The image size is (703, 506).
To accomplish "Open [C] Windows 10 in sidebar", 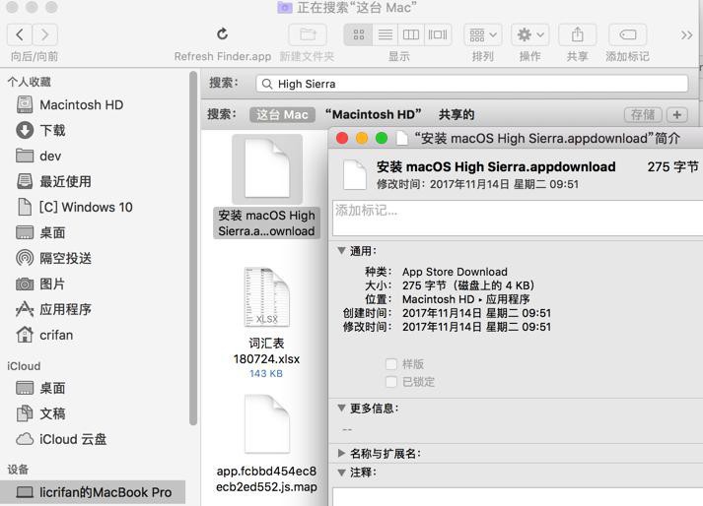I will (x=74, y=207).
